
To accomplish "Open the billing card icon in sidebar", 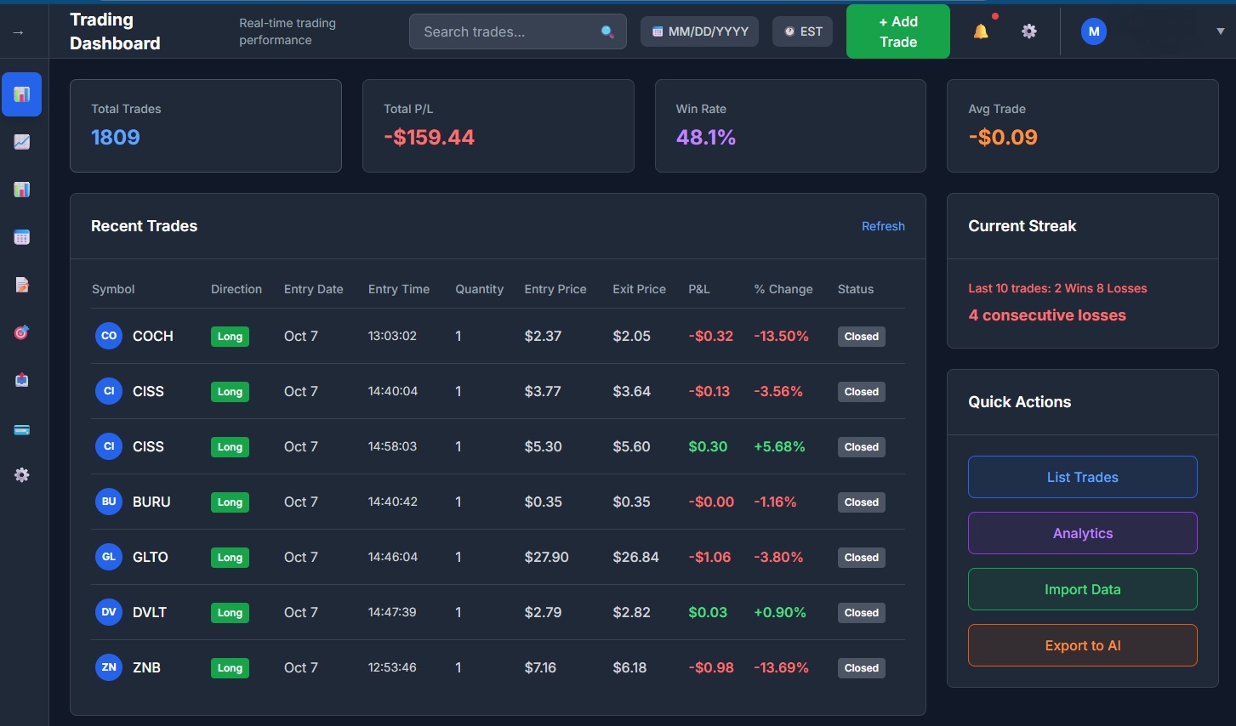I will tap(21, 428).
